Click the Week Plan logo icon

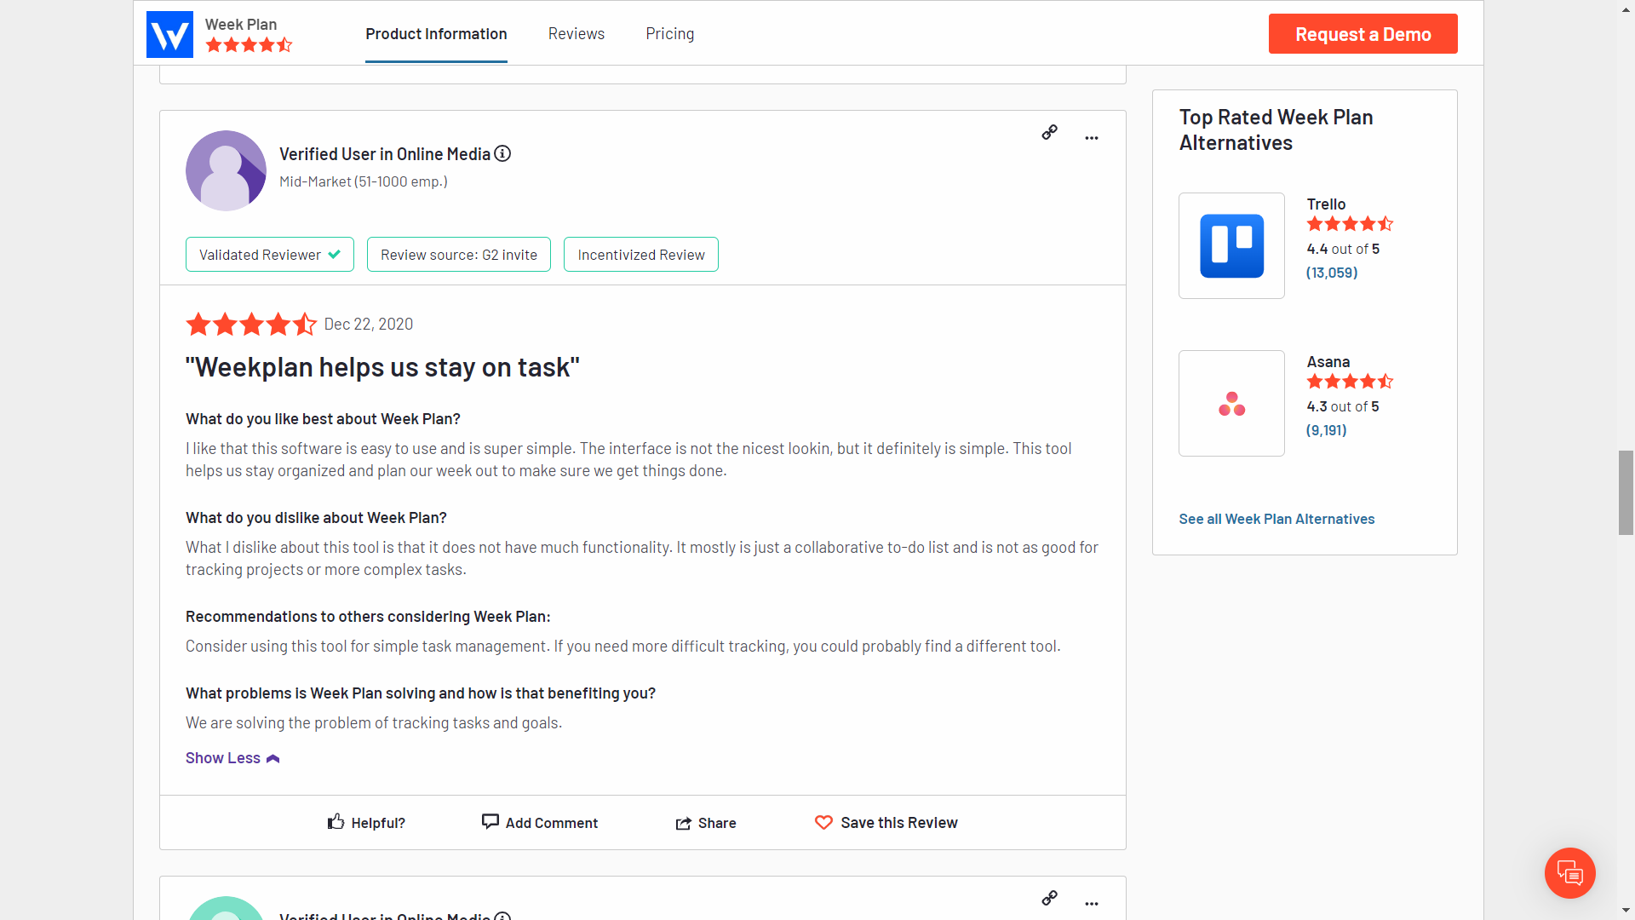pos(169,34)
